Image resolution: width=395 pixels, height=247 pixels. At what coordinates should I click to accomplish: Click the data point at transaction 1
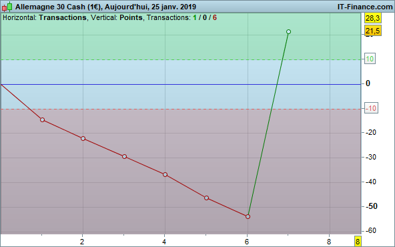pyautogui.click(x=42, y=119)
